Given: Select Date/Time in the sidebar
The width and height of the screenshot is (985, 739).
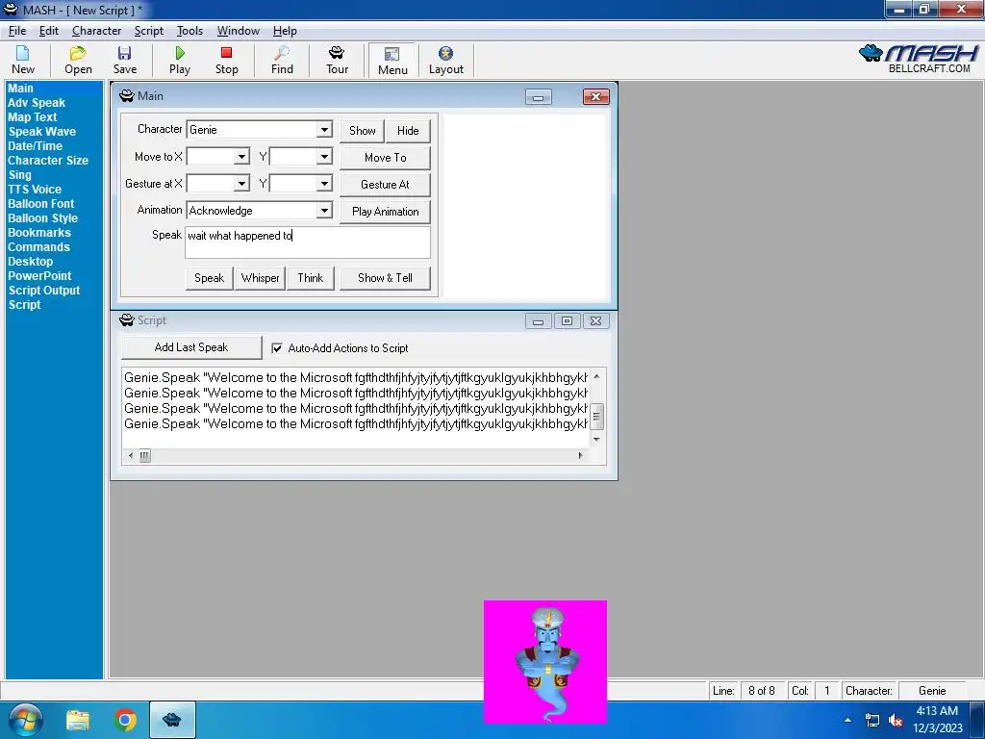Looking at the screenshot, I should coord(36,146).
